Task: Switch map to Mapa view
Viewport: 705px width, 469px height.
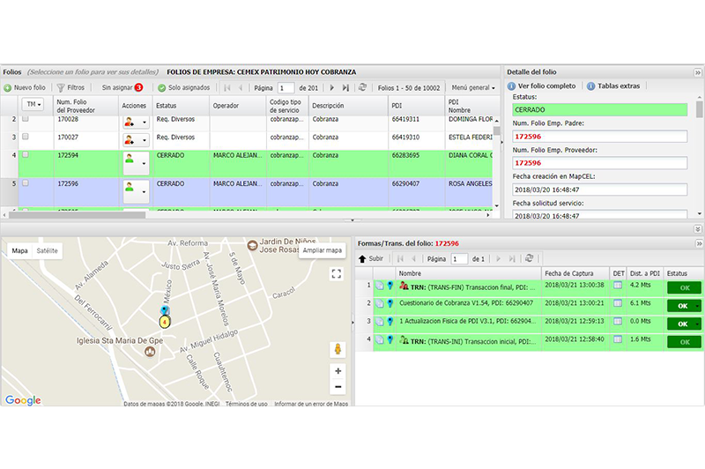Action: coord(19,251)
